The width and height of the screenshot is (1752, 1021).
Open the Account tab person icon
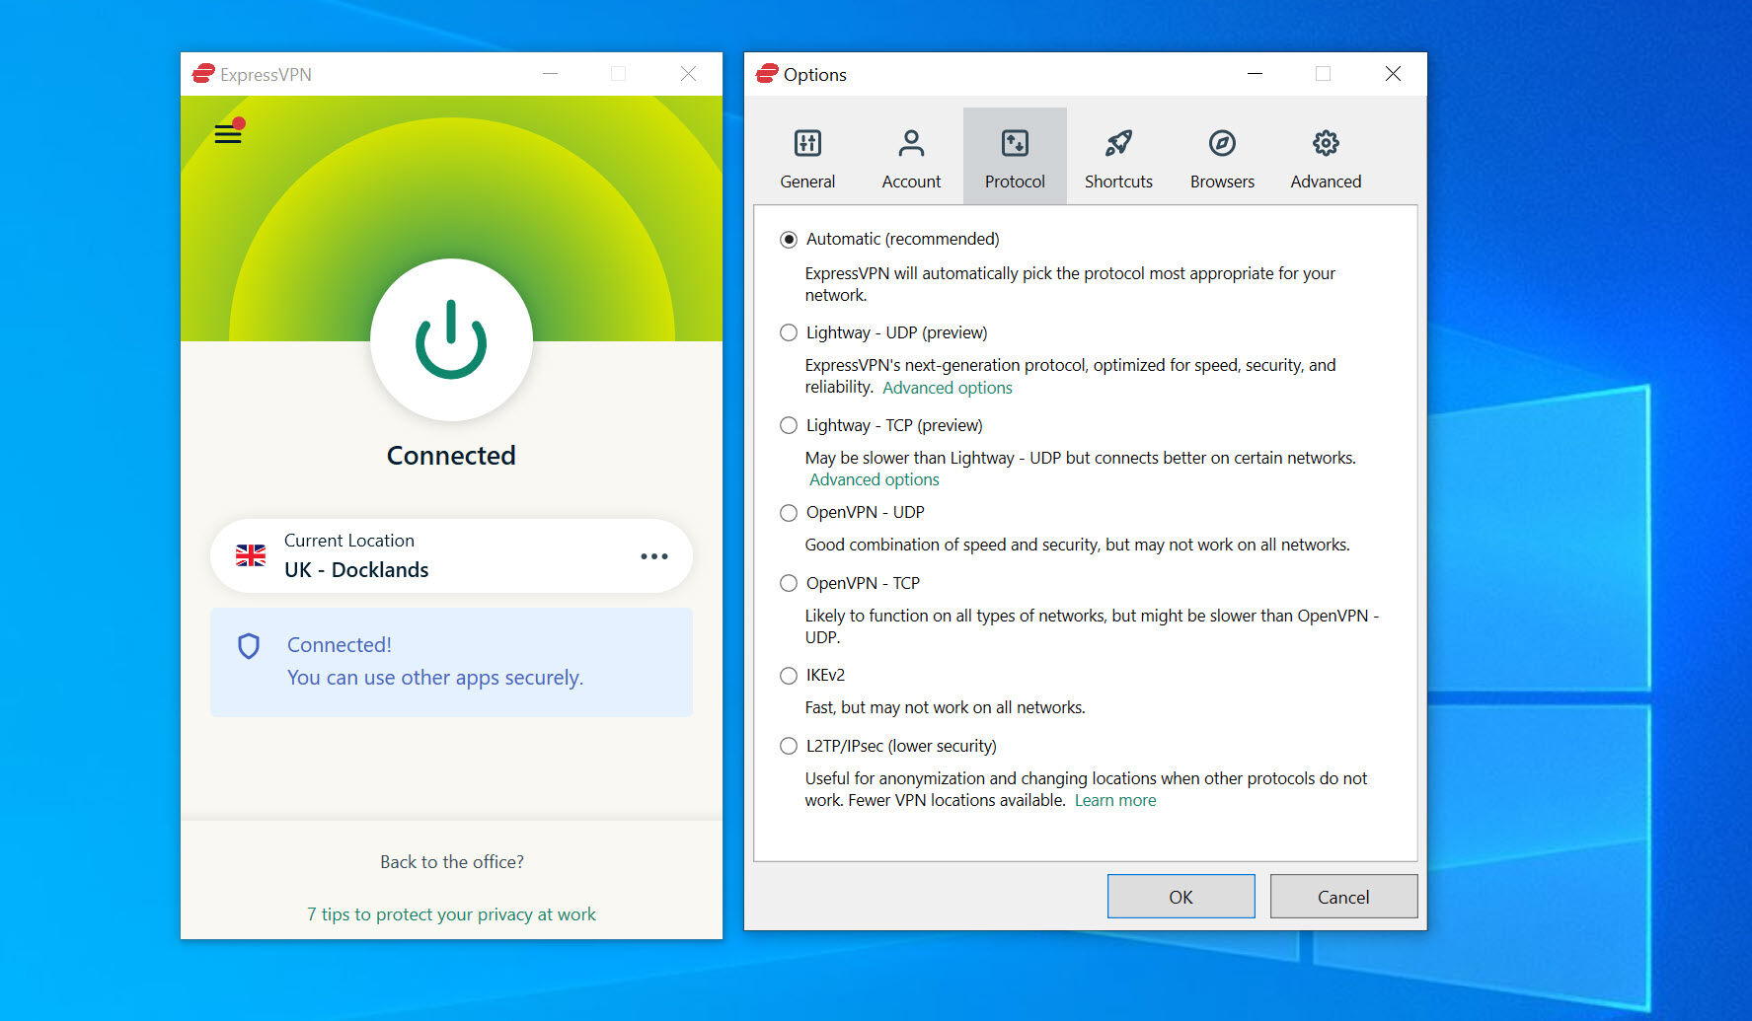[x=911, y=143]
